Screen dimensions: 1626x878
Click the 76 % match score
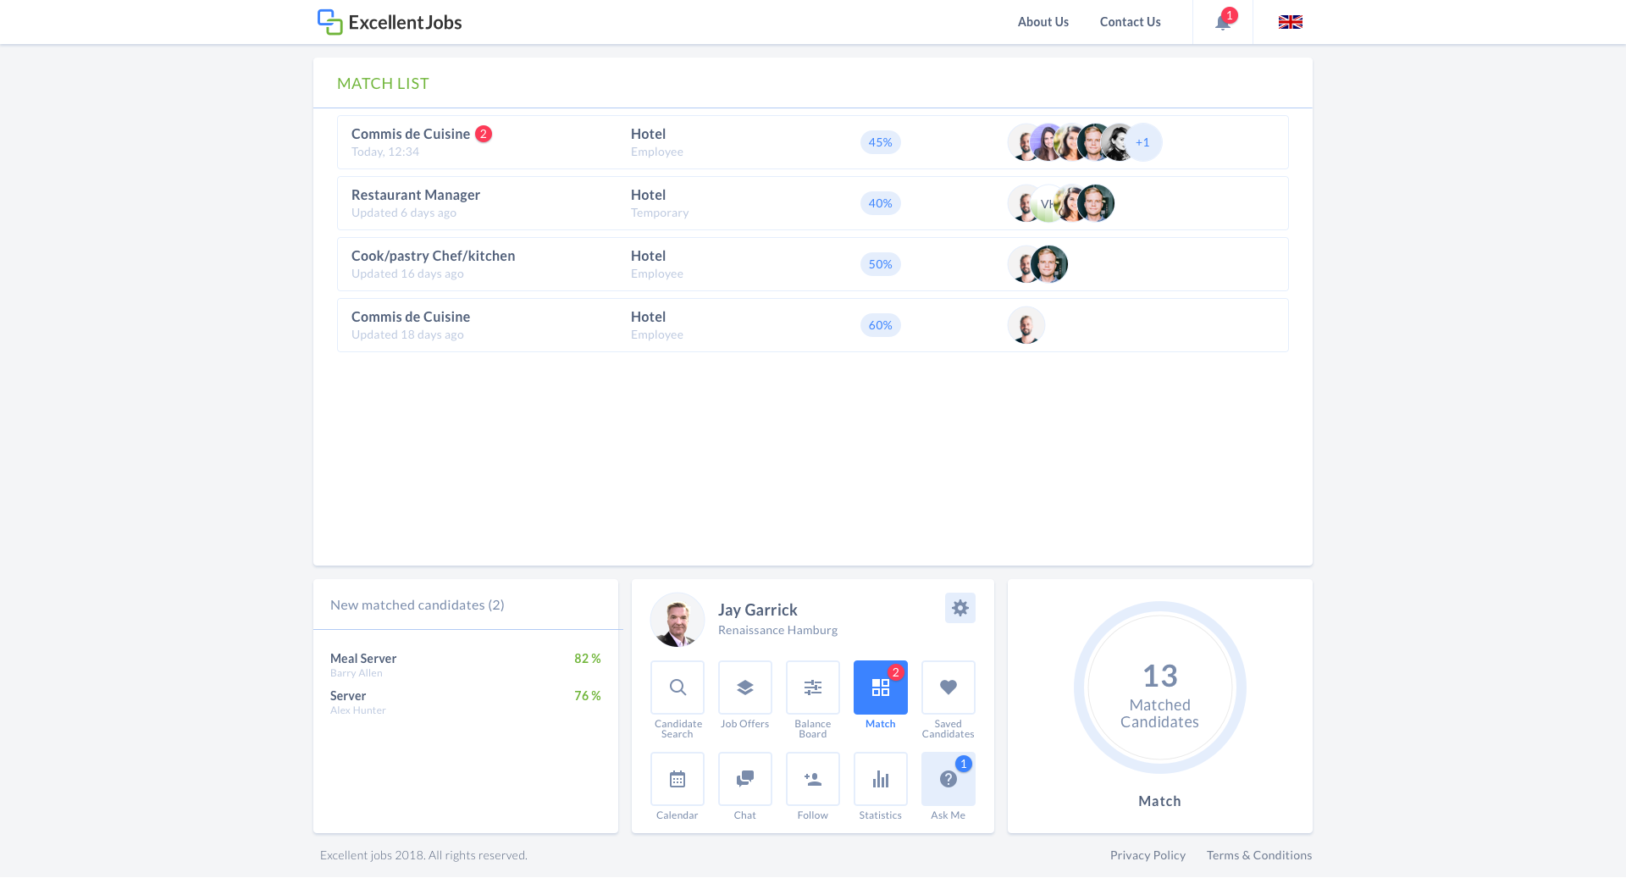pos(588,696)
